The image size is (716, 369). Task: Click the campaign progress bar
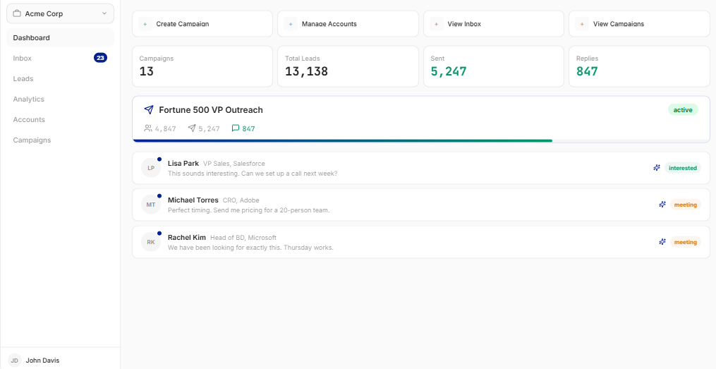click(x=421, y=140)
